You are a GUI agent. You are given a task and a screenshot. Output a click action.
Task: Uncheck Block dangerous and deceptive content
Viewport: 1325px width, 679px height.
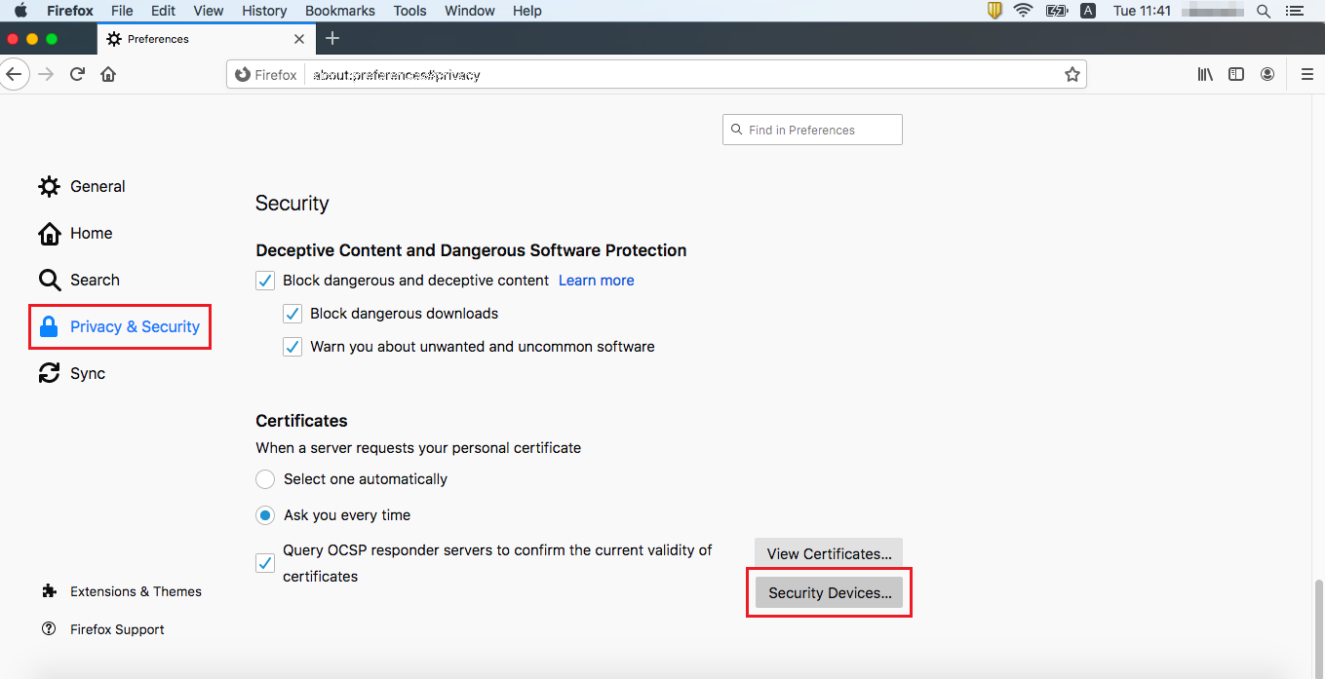click(x=265, y=281)
